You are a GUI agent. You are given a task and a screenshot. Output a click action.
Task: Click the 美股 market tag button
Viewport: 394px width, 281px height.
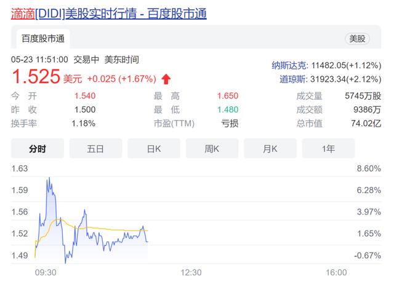pyautogui.click(x=357, y=38)
